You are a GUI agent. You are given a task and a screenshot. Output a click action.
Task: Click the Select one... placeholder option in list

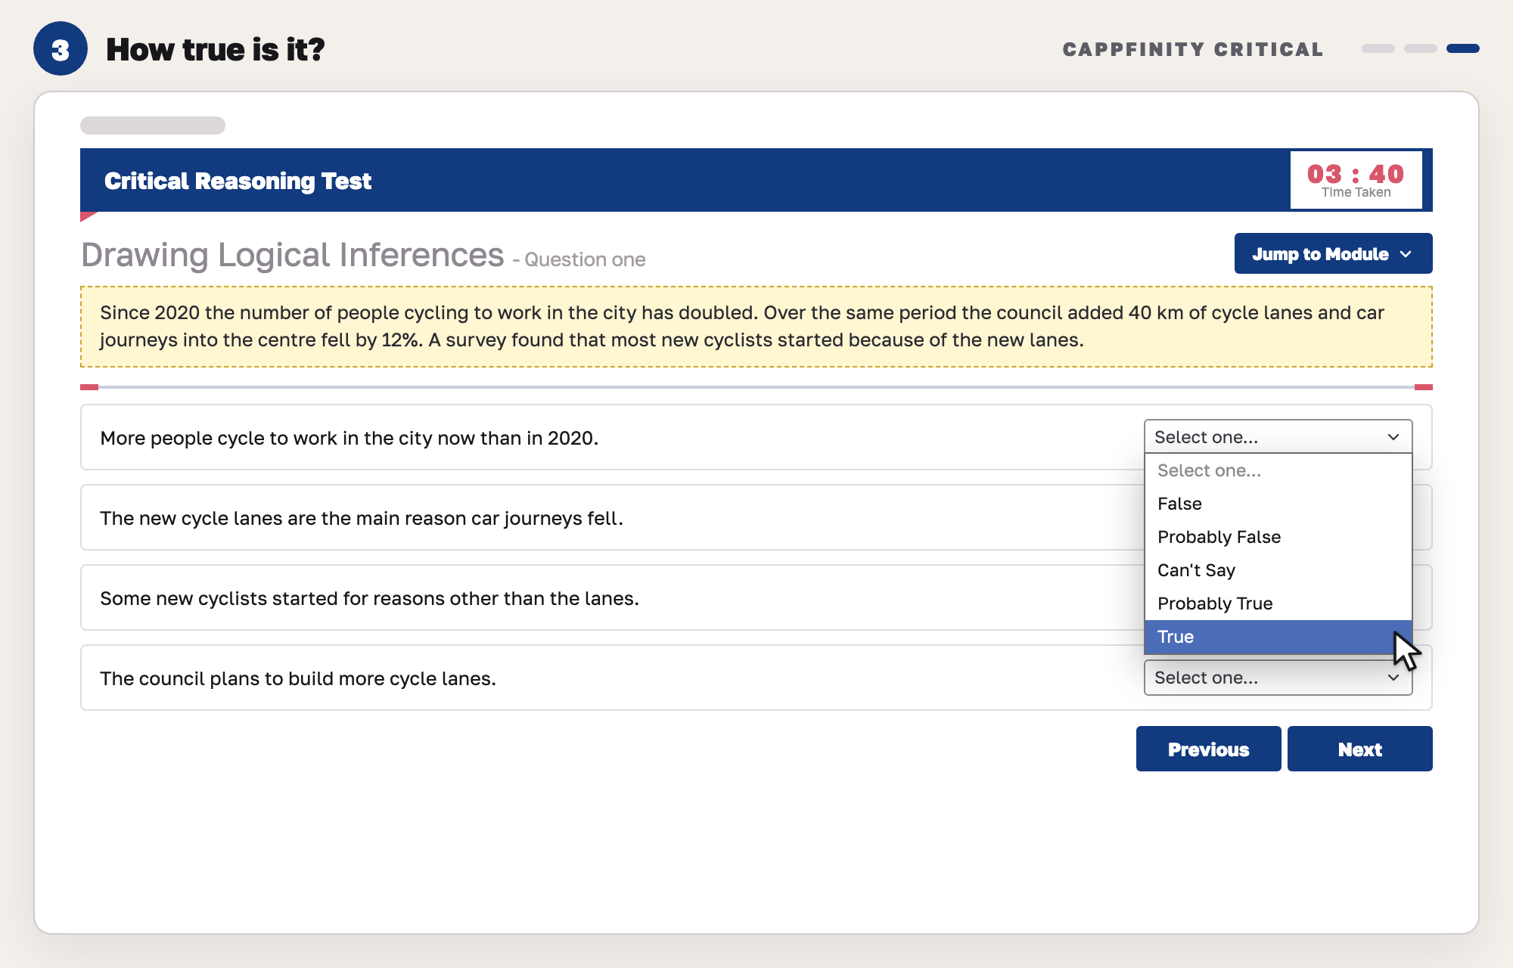tap(1278, 470)
